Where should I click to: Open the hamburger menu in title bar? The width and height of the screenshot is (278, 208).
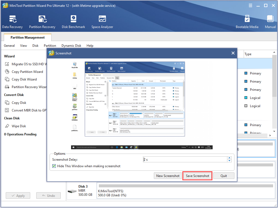(250, 6)
